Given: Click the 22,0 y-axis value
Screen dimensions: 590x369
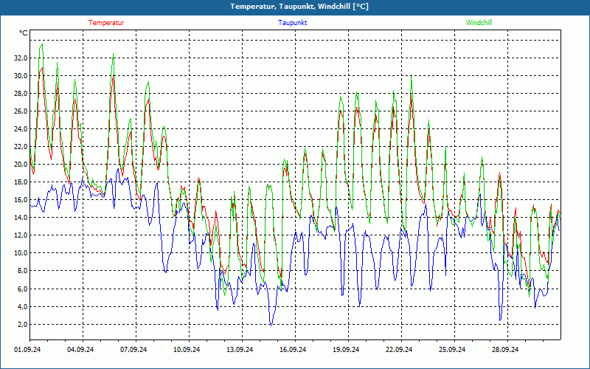Looking at the screenshot, I should click(21, 146).
